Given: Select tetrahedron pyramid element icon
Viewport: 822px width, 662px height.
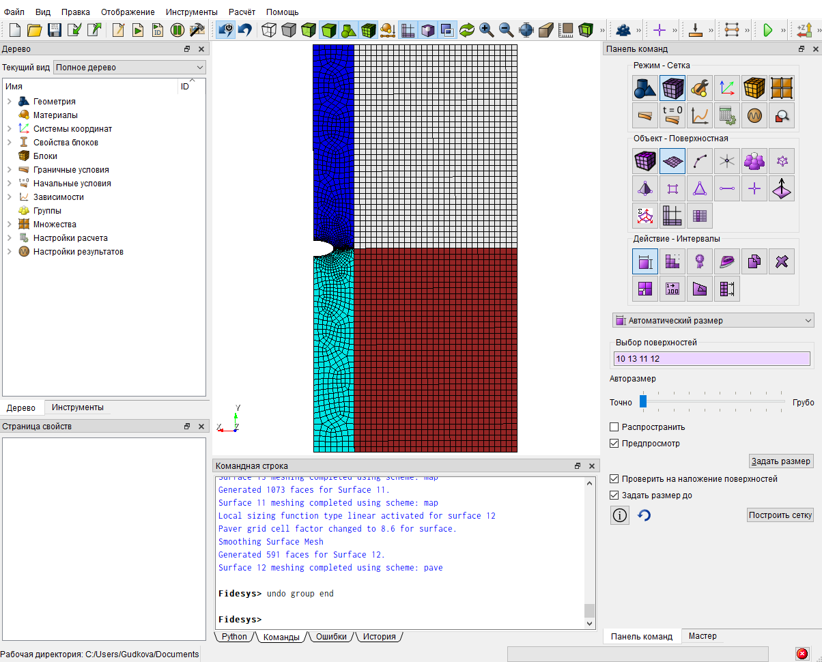Looking at the screenshot, I should pos(645,188).
